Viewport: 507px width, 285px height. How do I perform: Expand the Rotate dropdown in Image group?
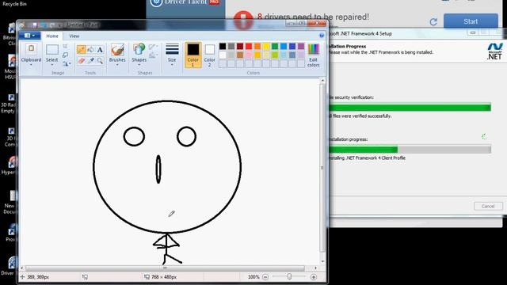pos(67,64)
